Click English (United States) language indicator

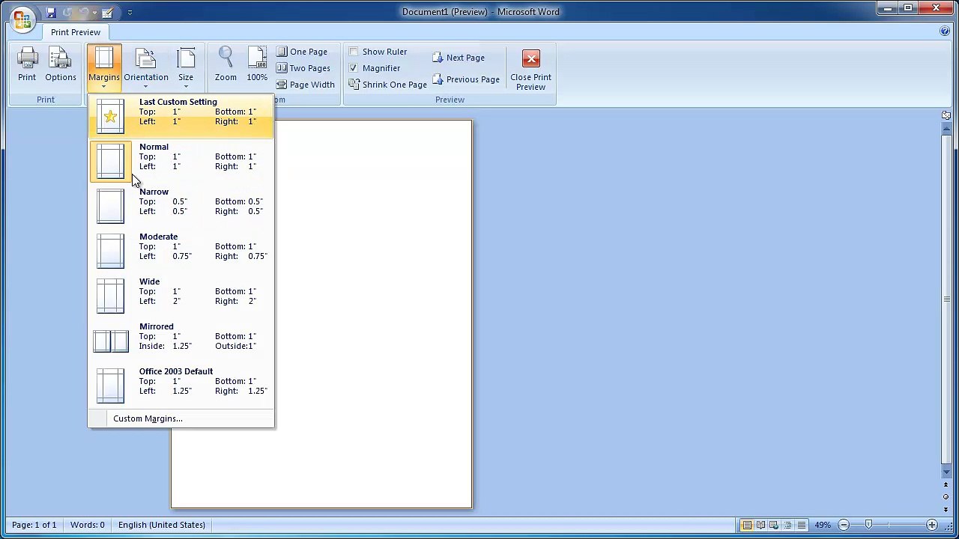pyautogui.click(x=162, y=525)
